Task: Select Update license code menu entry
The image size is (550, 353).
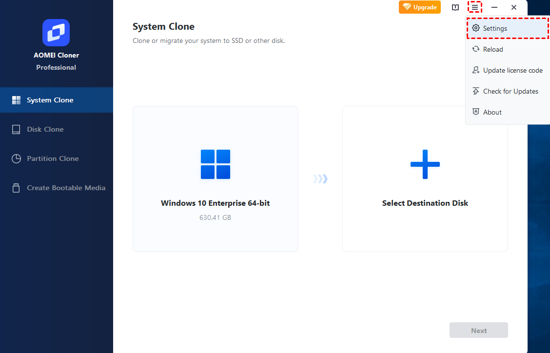Action: 508,70
